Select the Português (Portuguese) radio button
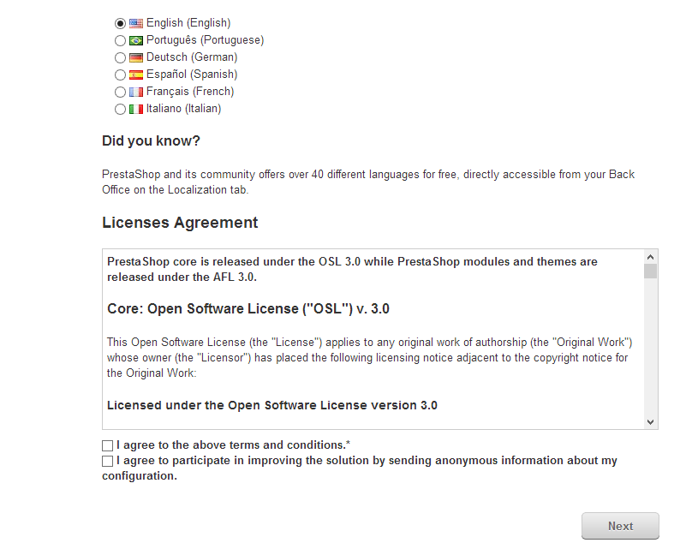This screenshot has height=543, width=698. coord(120,40)
